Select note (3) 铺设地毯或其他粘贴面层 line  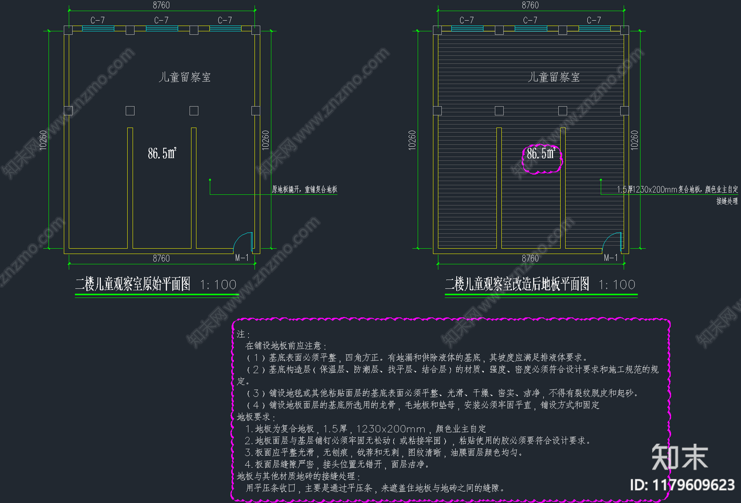coord(443,393)
